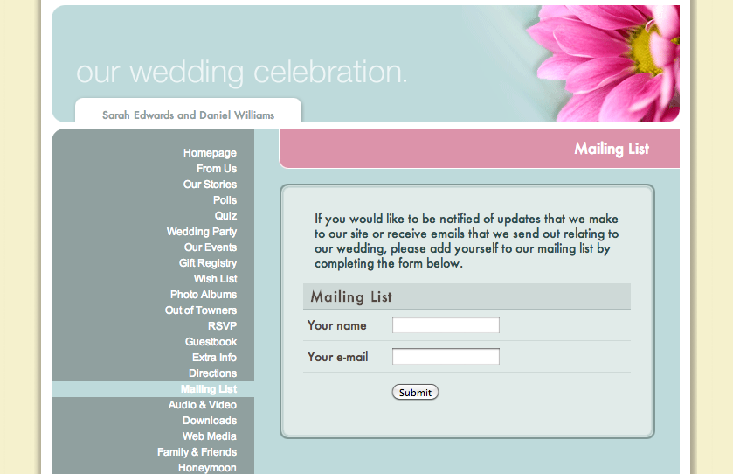Click 'our wedding celebration.' header title

[242, 73]
